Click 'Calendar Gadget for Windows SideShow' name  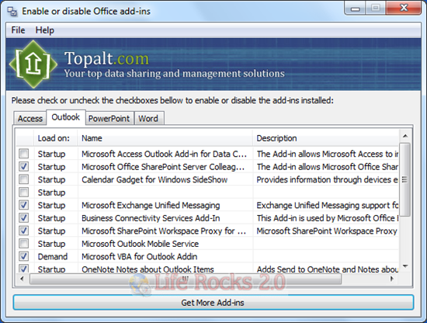pos(154,179)
